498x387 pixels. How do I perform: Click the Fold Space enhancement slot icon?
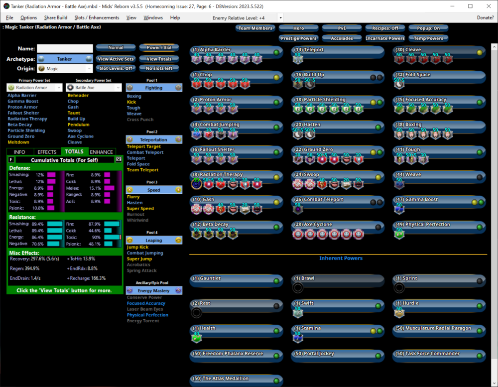[x=399, y=85]
